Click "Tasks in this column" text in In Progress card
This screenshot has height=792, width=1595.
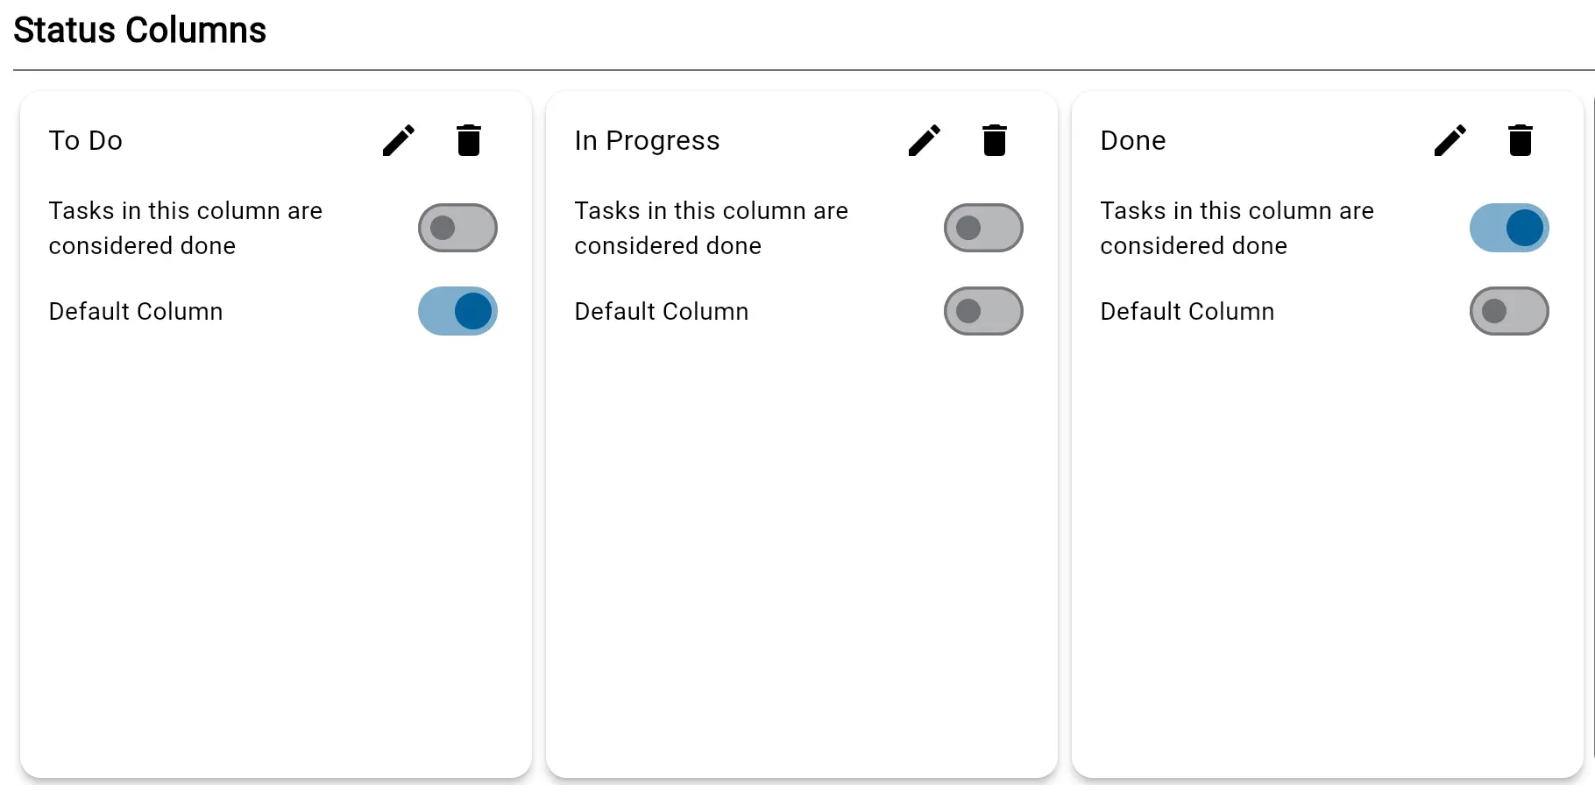pos(711,211)
